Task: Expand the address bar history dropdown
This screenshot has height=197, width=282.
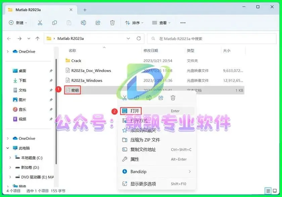Action: (x=128, y=39)
